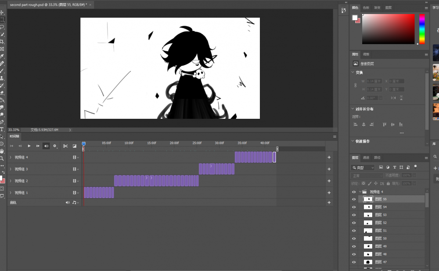Screen dimensions: 439x271
Task: Open timeline settings gear menu
Action: tap(55, 146)
